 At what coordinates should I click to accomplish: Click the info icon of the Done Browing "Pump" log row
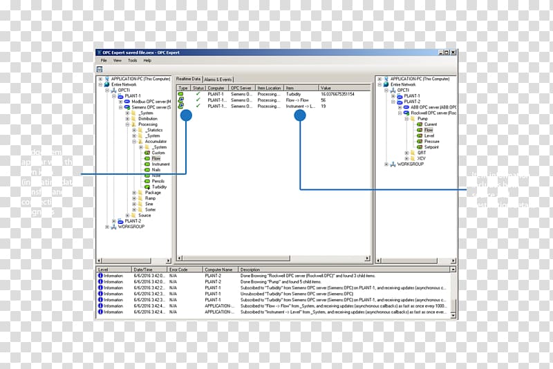pos(100,282)
